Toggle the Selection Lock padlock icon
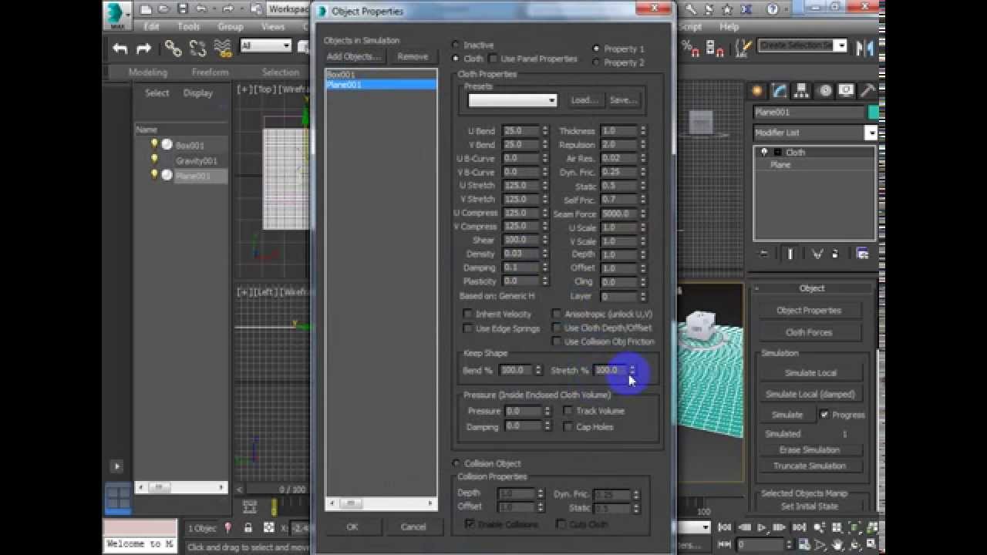 pos(248,528)
